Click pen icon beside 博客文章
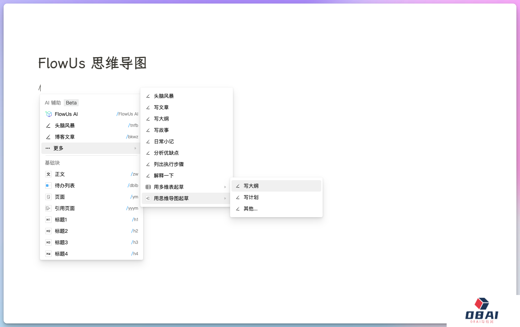 pos(48,137)
